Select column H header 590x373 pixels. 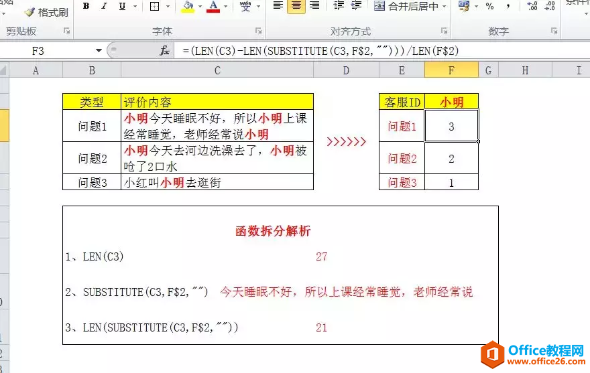[525, 70]
